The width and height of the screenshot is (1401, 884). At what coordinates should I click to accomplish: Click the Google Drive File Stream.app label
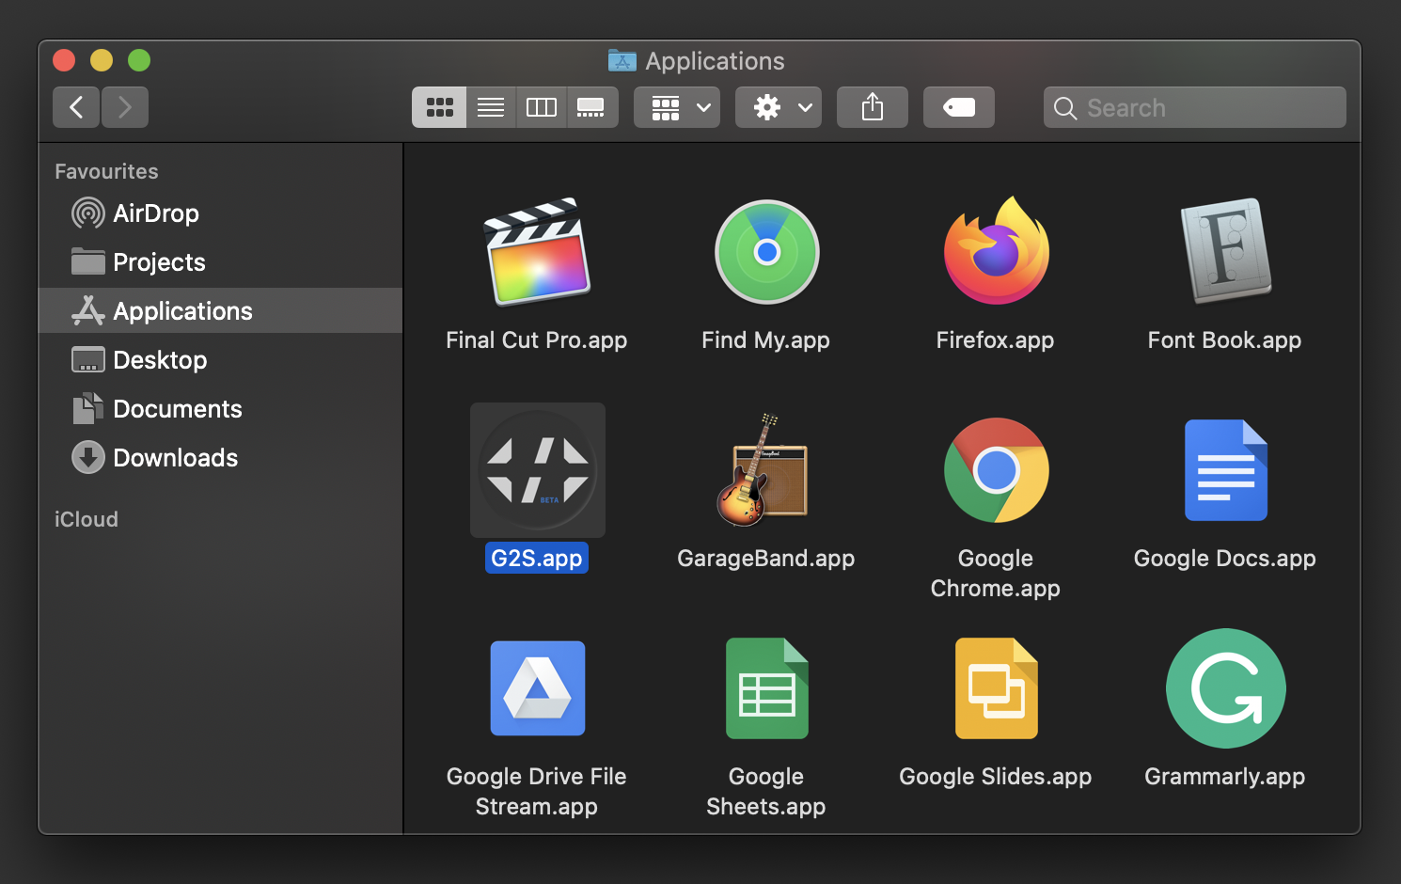tap(537, 791)
